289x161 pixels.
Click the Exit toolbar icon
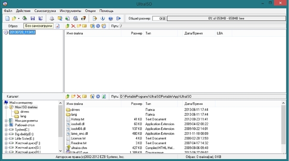(x=119, y=19)
